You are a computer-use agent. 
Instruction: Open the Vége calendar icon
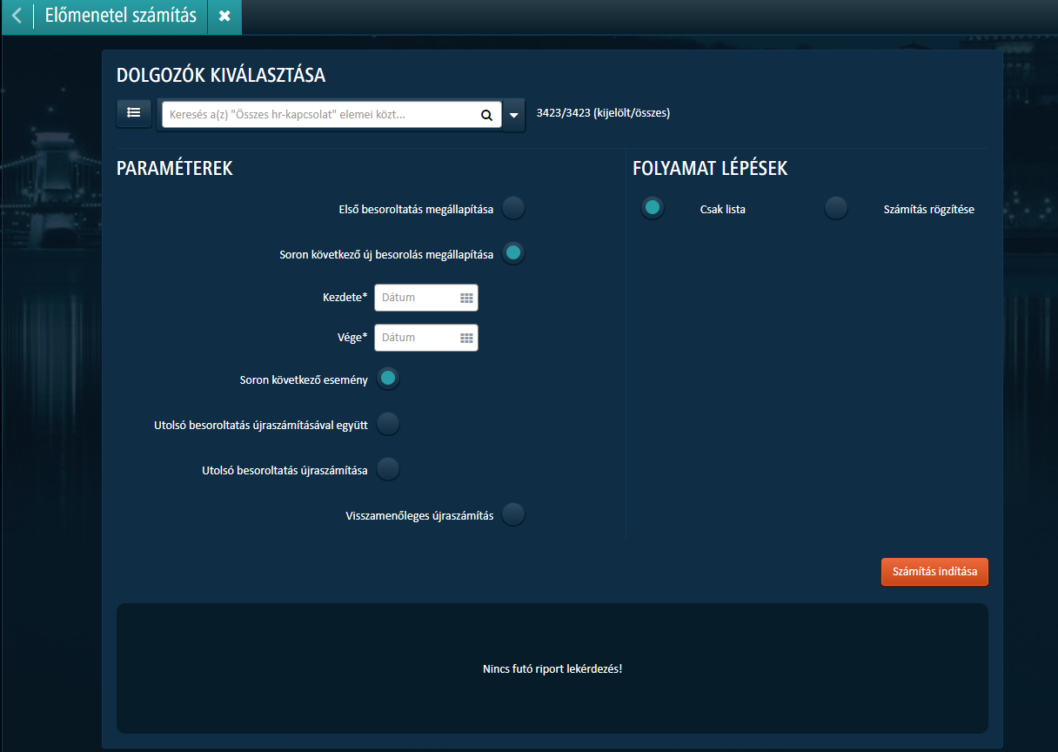467,338
